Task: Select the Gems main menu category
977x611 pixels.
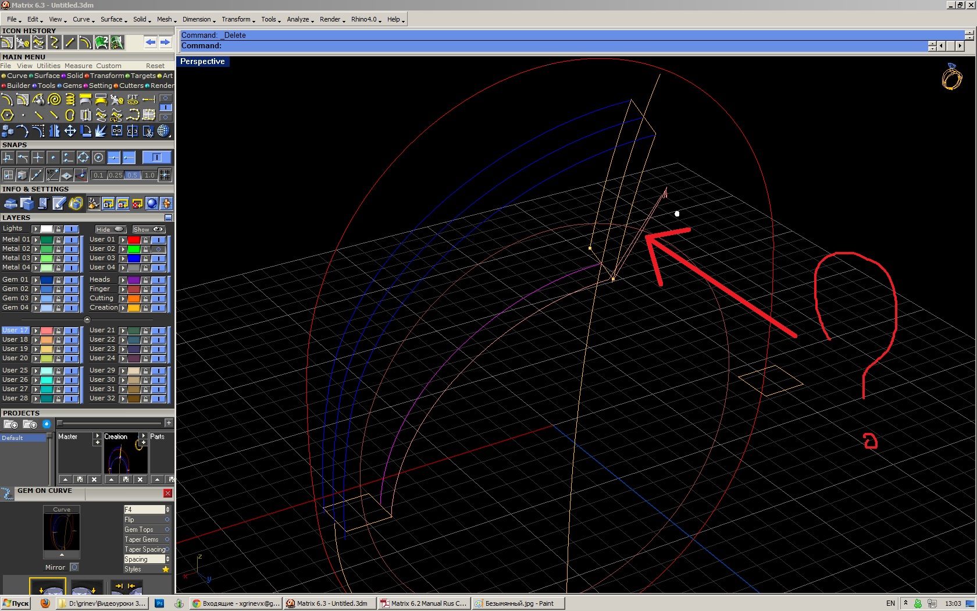Action: [72, 86]
